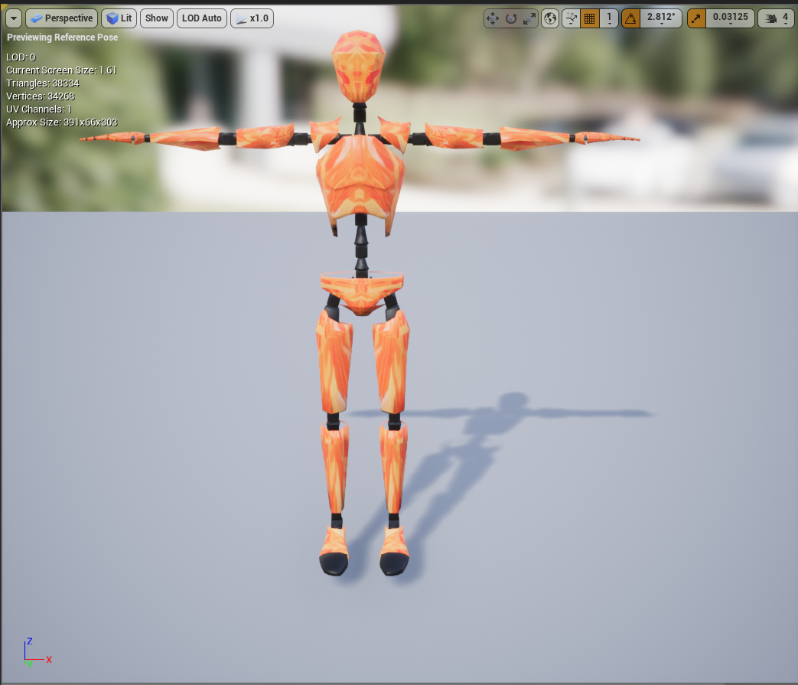Open the Lit view mode menu
798x685 pixels.
[119, 19]
